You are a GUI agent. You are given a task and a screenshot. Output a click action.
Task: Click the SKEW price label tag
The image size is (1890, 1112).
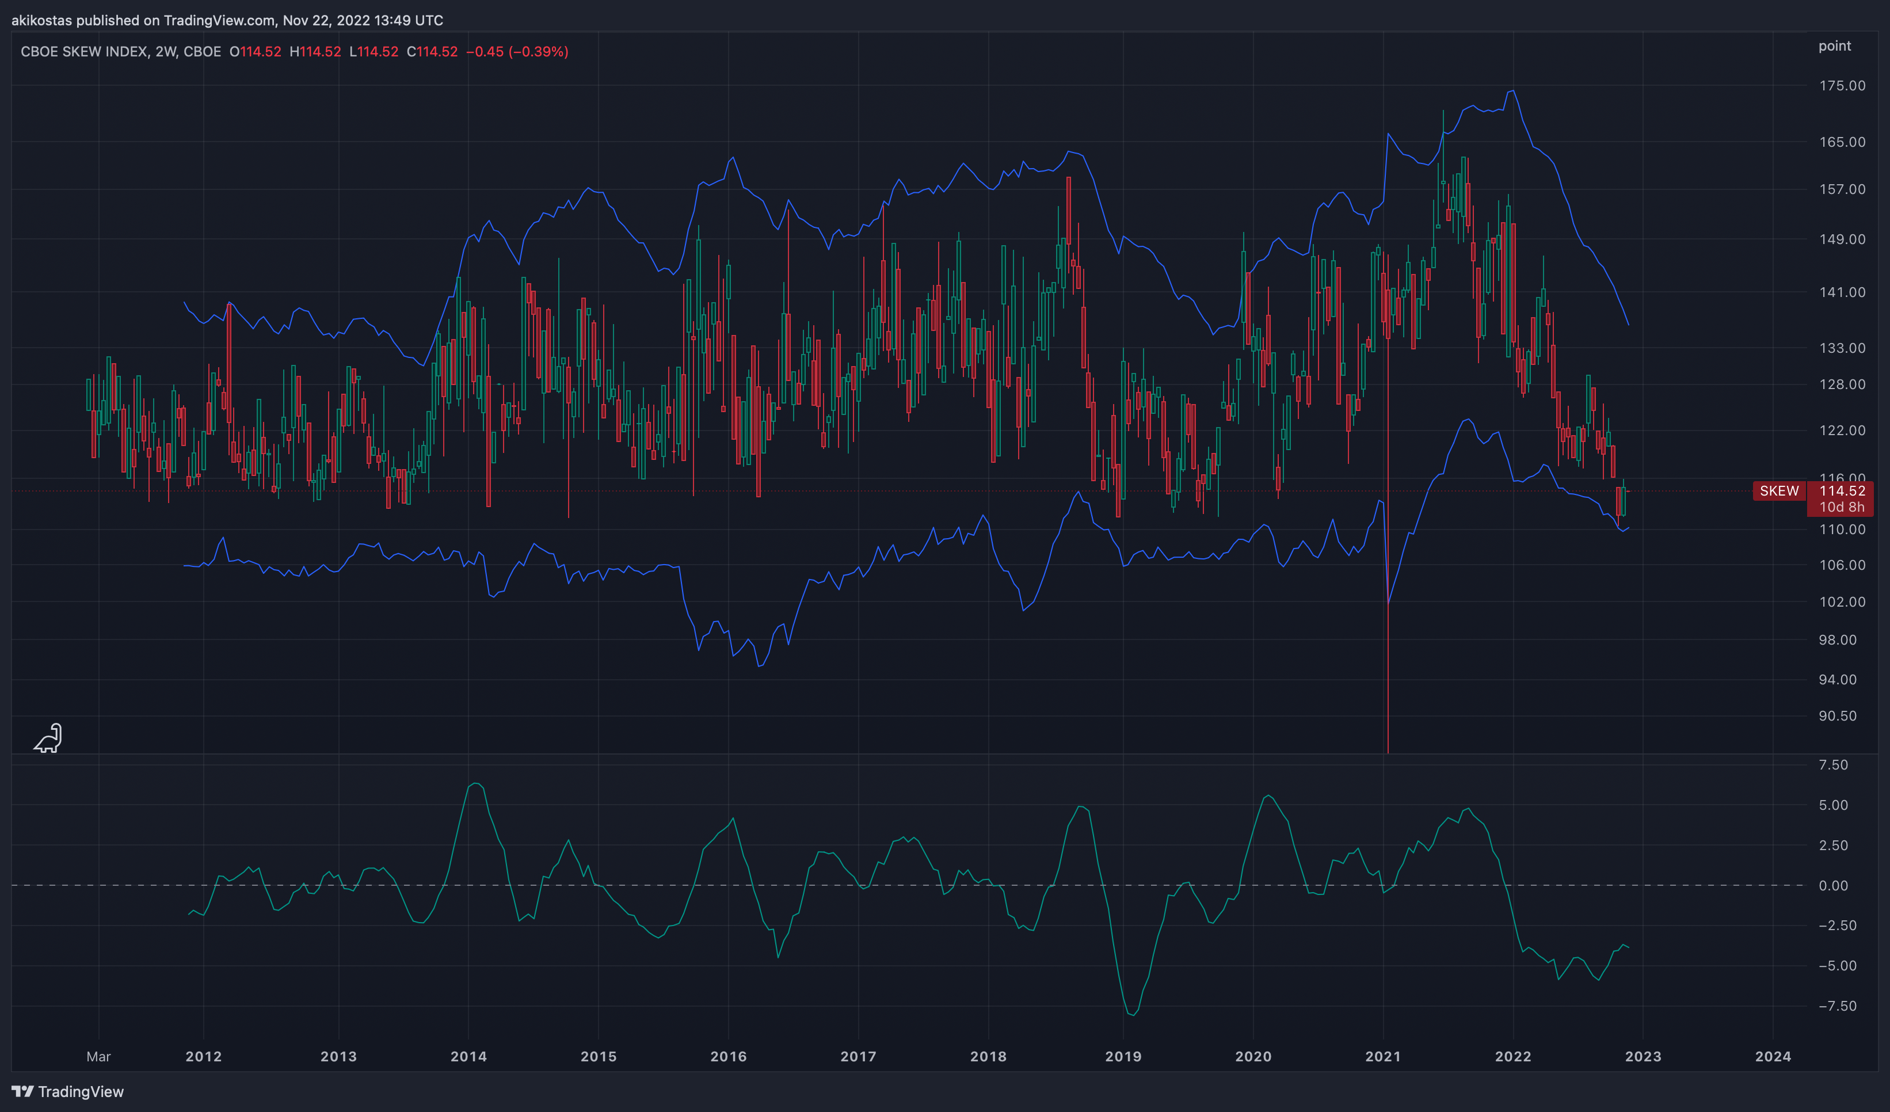click(x=1779, y=491)
